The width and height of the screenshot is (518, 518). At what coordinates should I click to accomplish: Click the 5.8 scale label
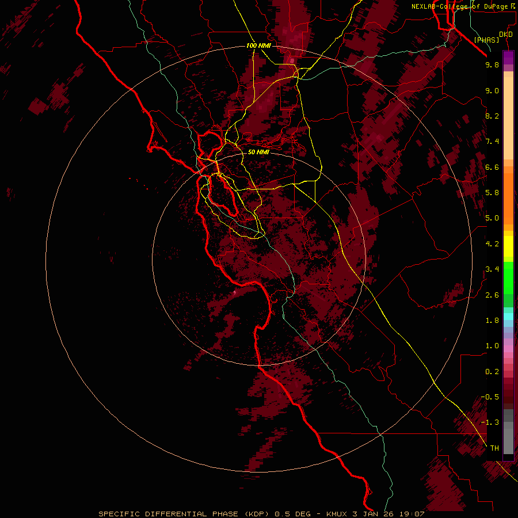492,193
